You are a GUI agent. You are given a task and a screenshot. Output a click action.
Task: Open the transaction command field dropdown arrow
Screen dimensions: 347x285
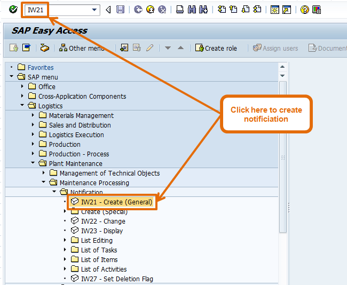pos(94,10)
